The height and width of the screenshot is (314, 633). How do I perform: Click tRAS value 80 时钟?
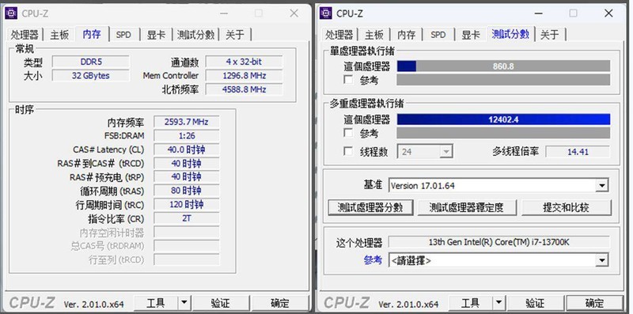[187, 191]
